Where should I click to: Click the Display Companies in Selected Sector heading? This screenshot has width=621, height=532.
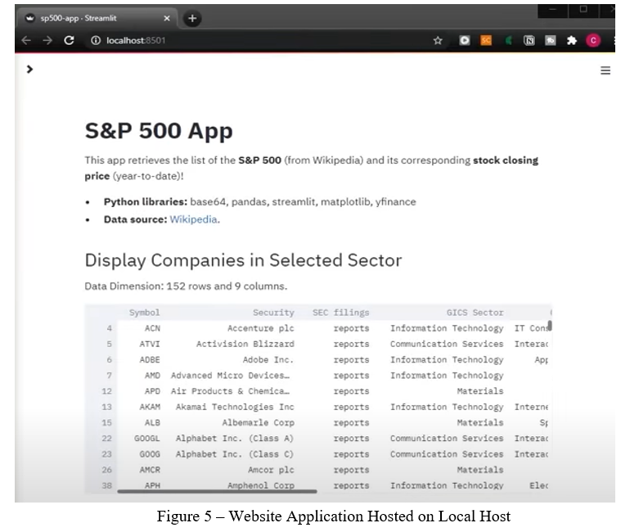pos(243,260)
